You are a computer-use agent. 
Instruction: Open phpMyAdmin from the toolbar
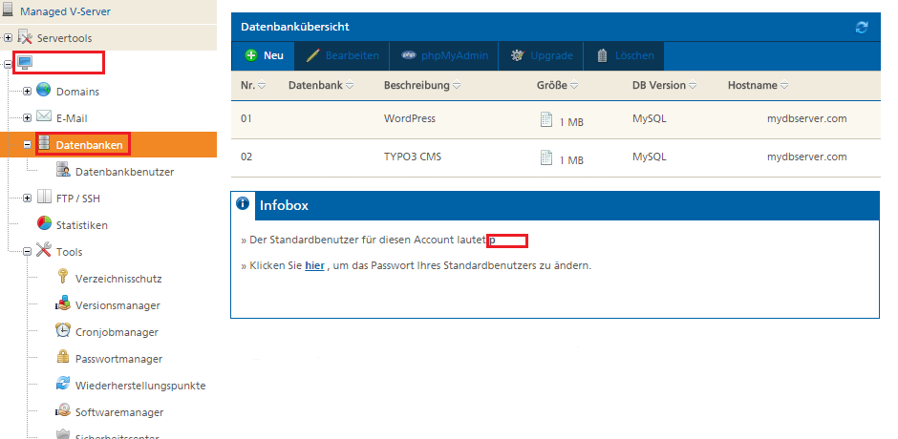coord(444,55)
